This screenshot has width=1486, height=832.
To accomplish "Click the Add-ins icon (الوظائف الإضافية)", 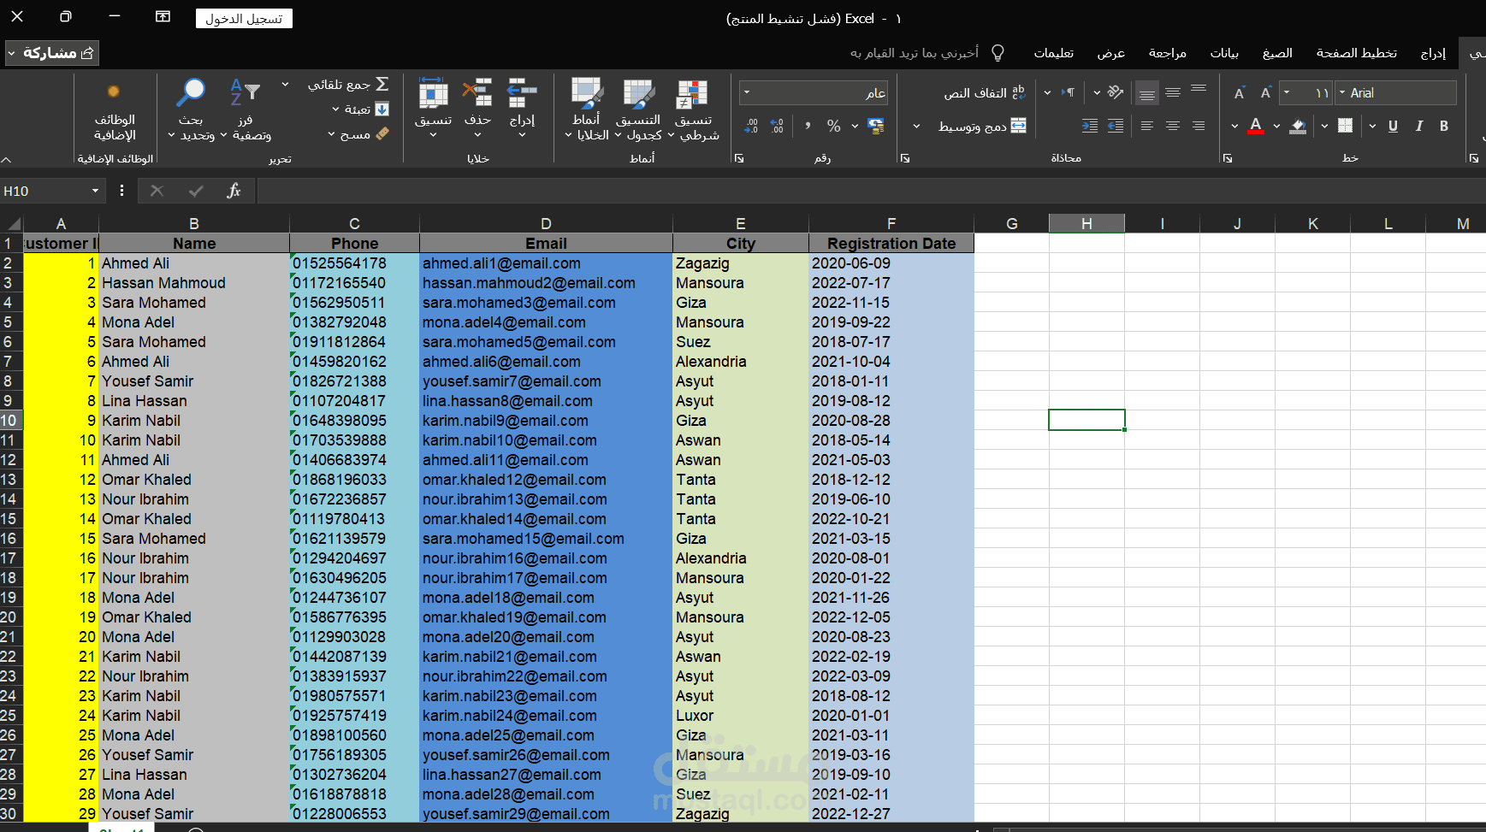I will point(114,91).
